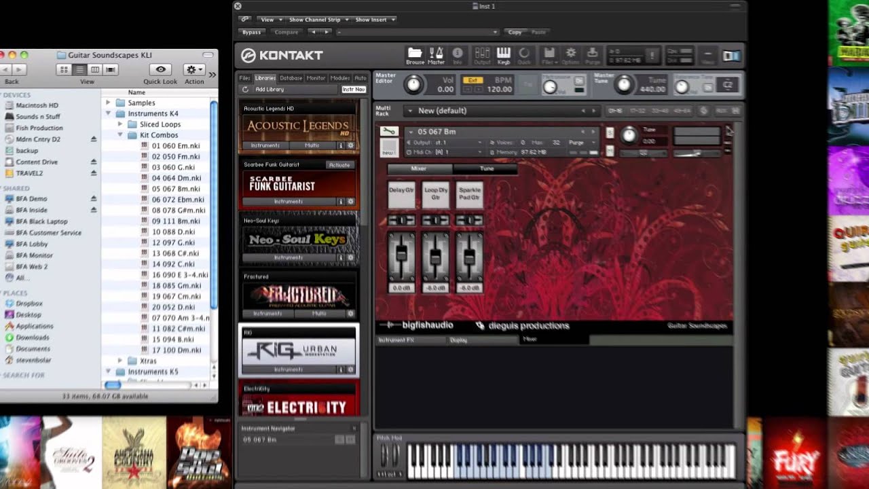The width and height of the screenshot is (869, 489).
Task: Mute the 05 067 Bm instrument
Action: tap(610, 151)
